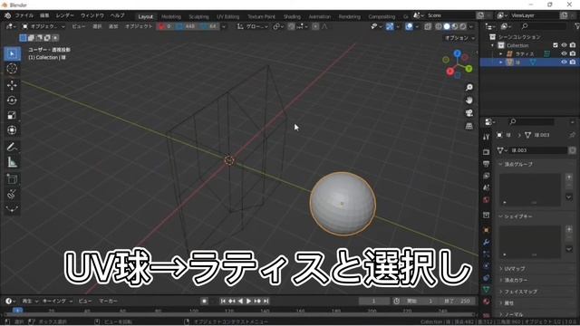Toggle the auto keying record button

[204, 301]
